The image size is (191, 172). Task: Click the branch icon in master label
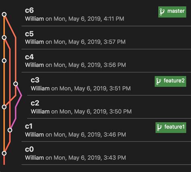click(x=162, y=12)
